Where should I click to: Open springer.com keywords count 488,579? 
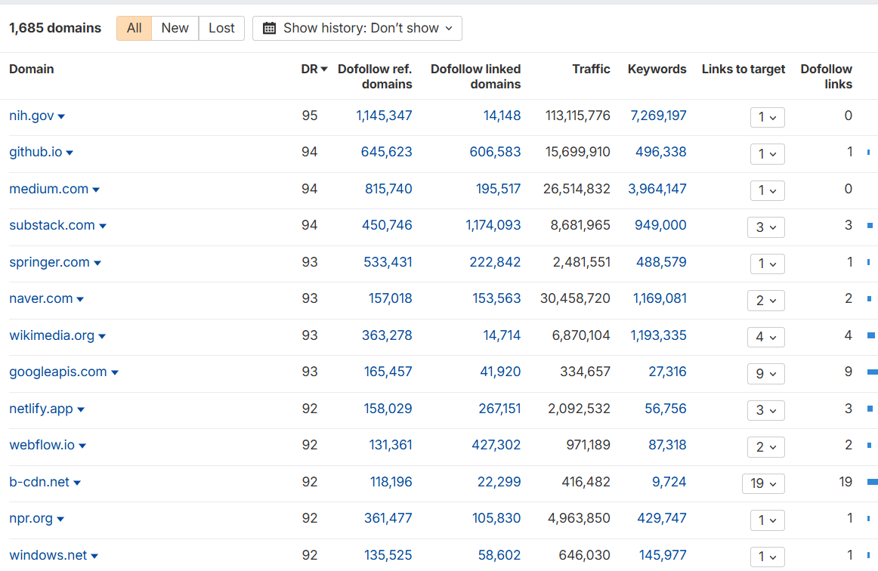pos(661,263)
